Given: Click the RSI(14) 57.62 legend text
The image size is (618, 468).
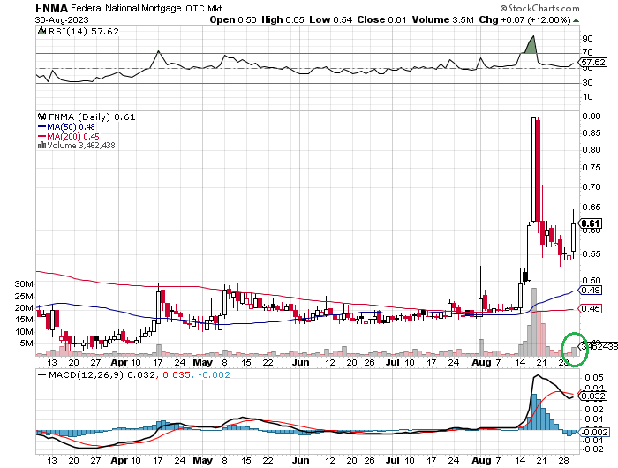Looking at the screenshot, I should point(84,31).
